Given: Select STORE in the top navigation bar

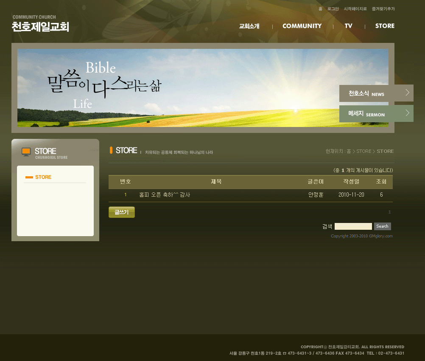Looking at the screenshot, I should [x=385, y=26].
